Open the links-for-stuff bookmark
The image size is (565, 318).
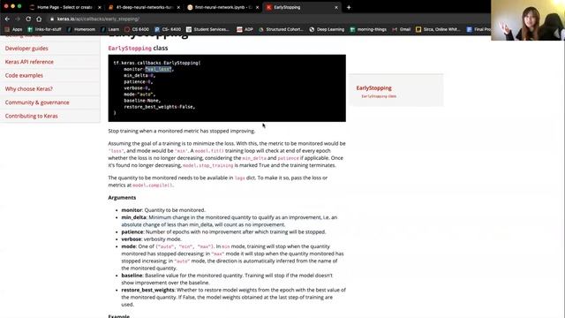pyautogui.click(x=44, y=29)
